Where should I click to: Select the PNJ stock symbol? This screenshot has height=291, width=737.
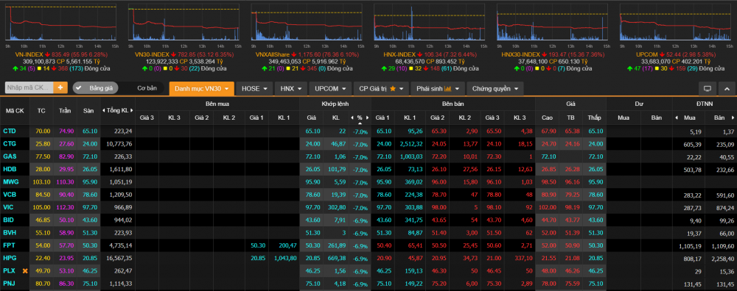click(9, 283)
